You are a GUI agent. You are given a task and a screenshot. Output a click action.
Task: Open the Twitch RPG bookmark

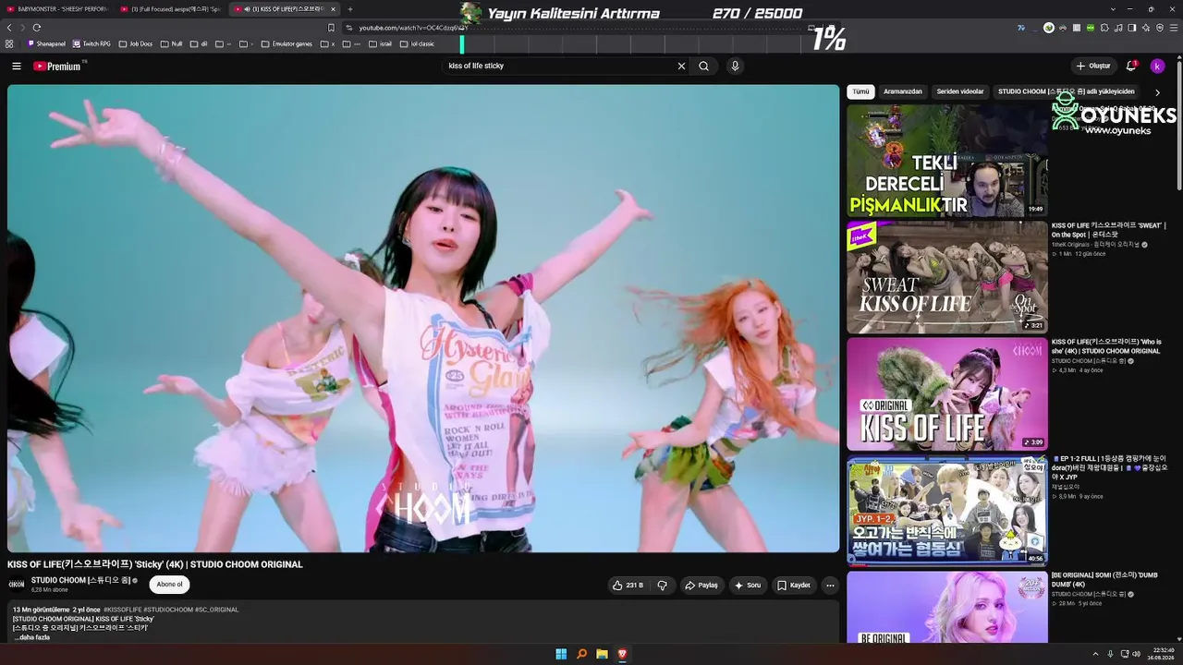point(91,43)
